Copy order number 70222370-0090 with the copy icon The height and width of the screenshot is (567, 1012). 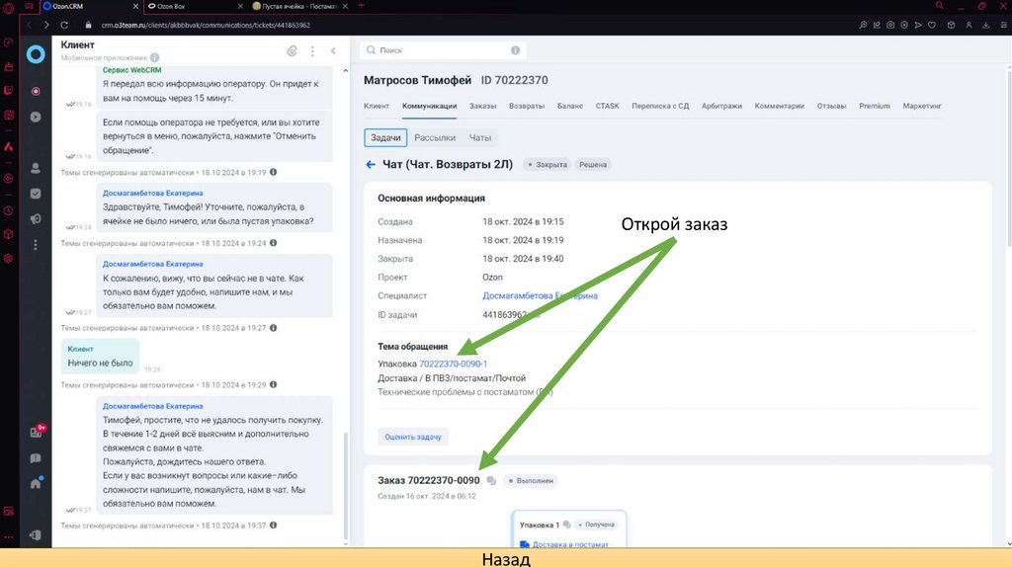(491, 480)
